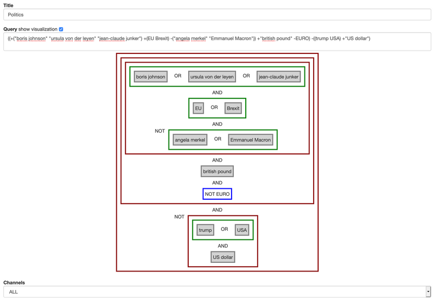The image size is (435, 302).
Task: Click into the Query text area
Action: pos(217,41)
